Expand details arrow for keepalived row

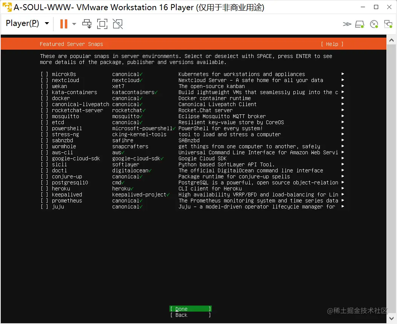click(342, 194)
